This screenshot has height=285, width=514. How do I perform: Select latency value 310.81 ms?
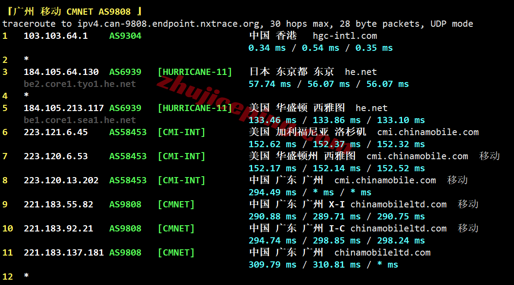click(x=336, y=264)
